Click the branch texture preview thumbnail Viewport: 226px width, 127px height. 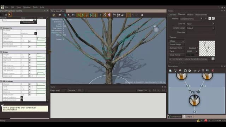207,48
